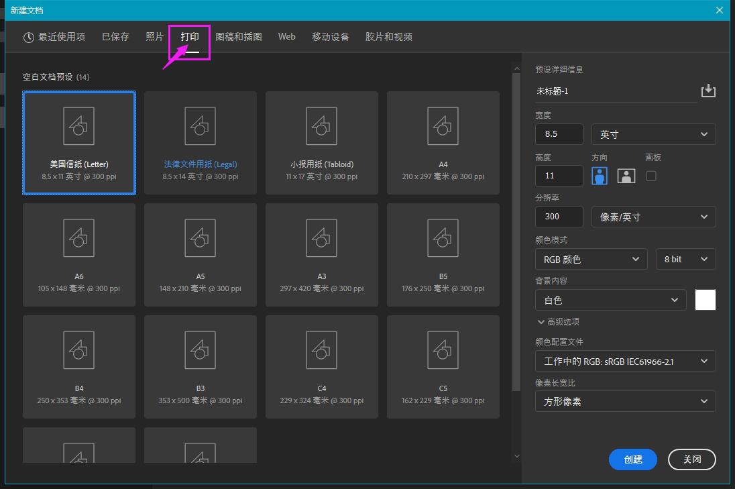The image size is (735, 489).
Task: Switch to the 图稿和插图 tab
Action: 239,37
